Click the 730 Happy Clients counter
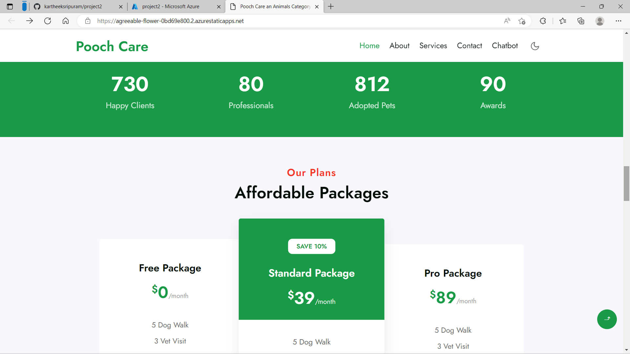Image resolution: width=630 pixels, height=354 pixels. tap(130, 92)
